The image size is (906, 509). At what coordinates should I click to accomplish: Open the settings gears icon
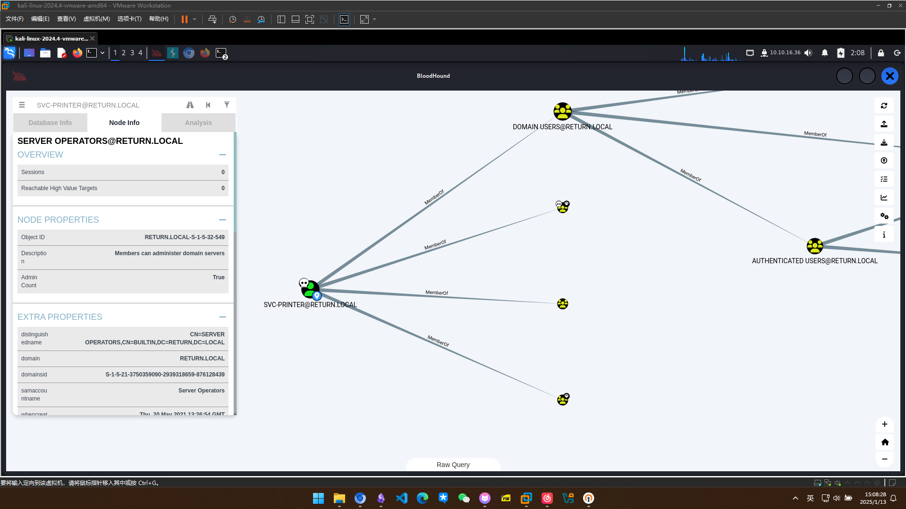[x=884, y=216]
